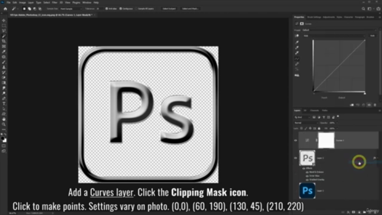Hide the Gradient Overlay effect
This screenshot has width=382, height=215.
point(307,180)
